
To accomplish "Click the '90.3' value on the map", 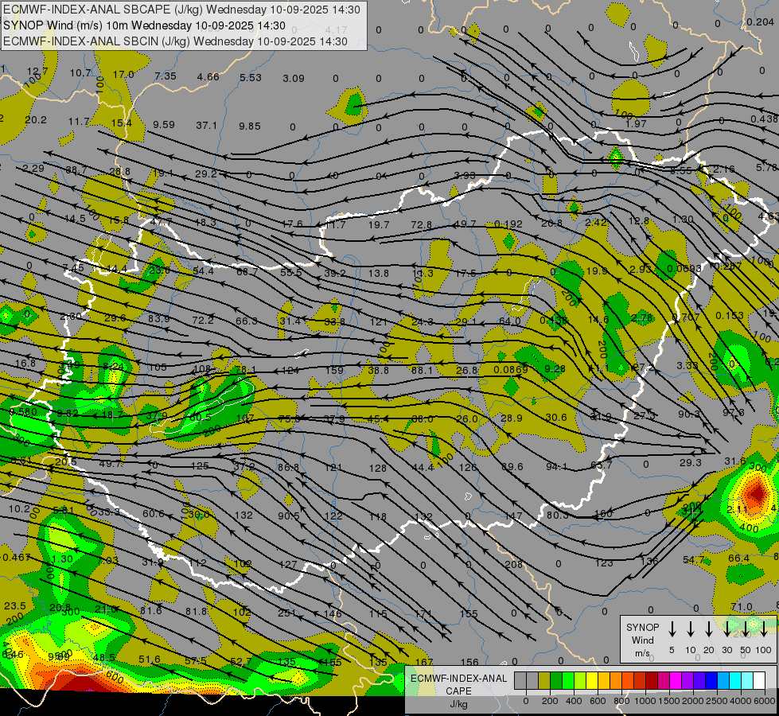I will (689, 414).
